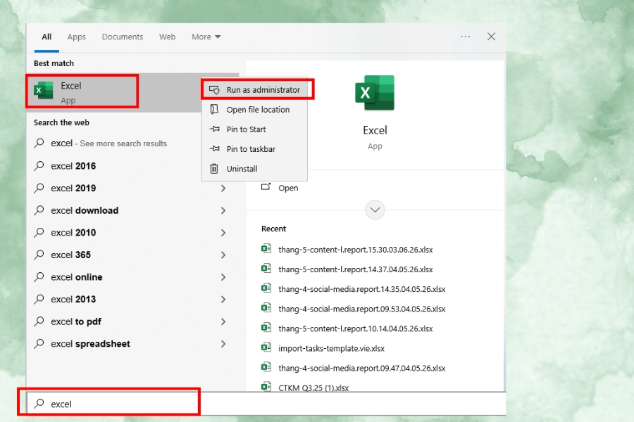
Task: Open thang-4-social-media.report.09.47.04.05.26.xlsx
Action: coord(362,369)
